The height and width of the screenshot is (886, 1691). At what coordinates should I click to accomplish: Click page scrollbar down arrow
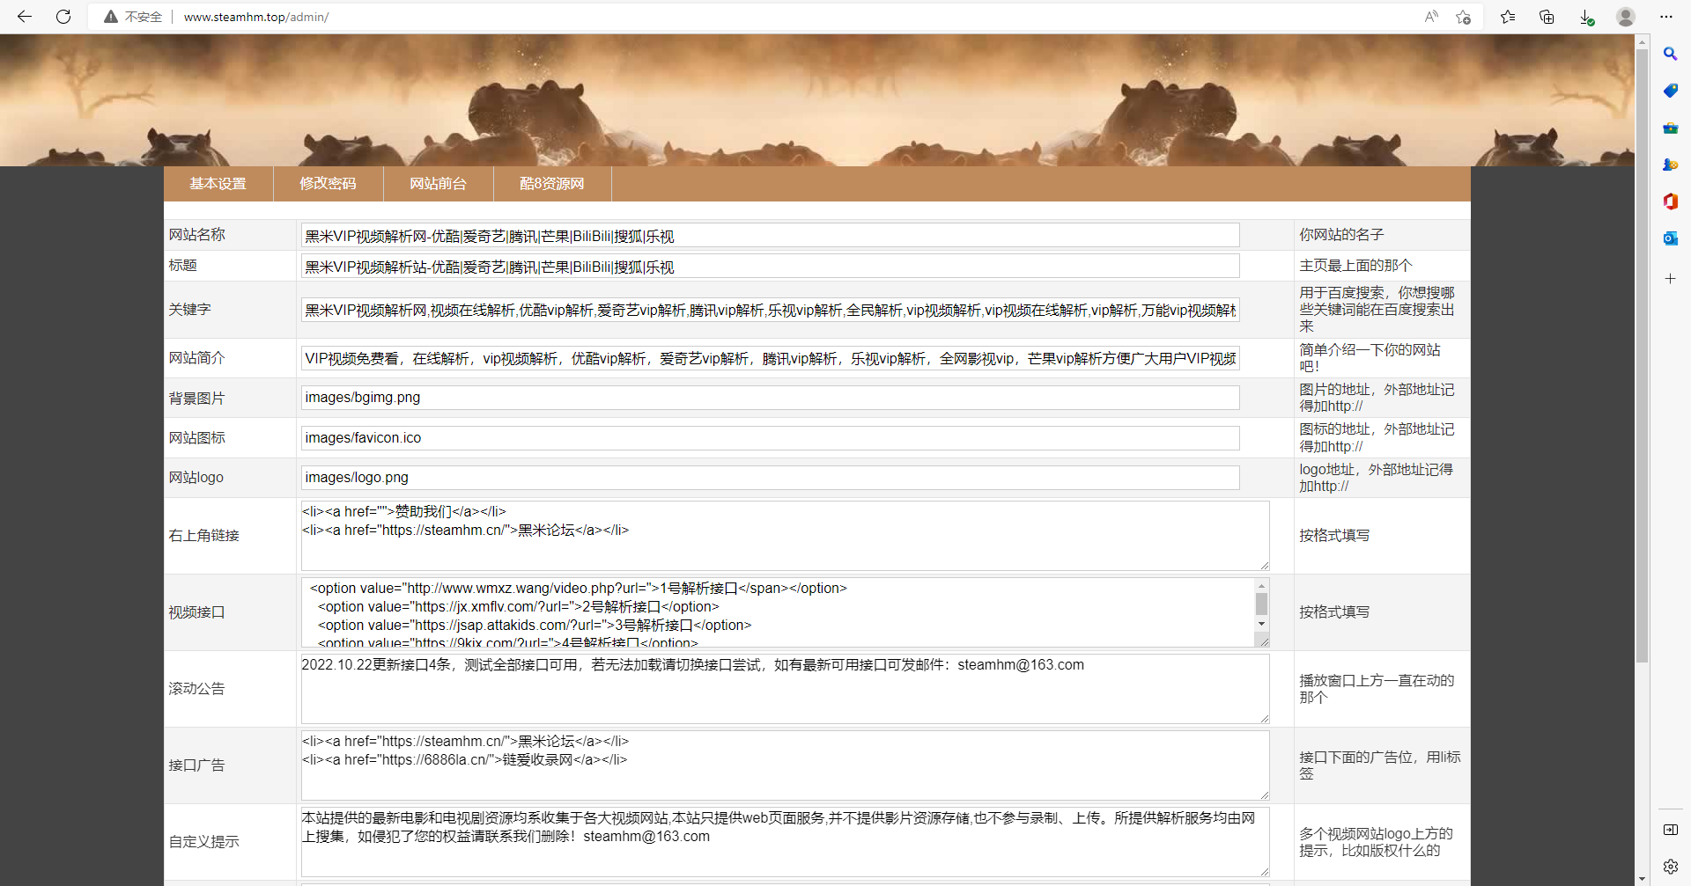tap(1642, 878)
